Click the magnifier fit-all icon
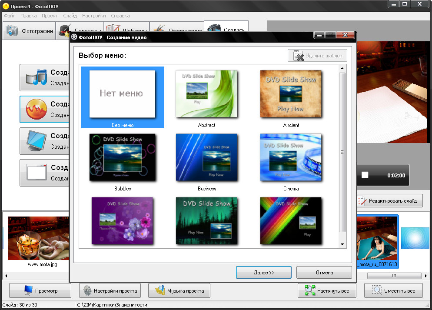Screen dimensions: 432x310 pos(377,290)
